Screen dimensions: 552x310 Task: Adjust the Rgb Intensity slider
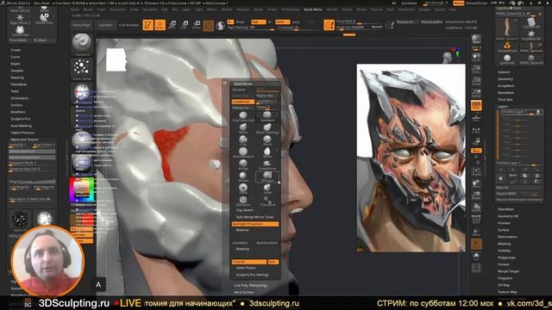click(x=250, y=28)
